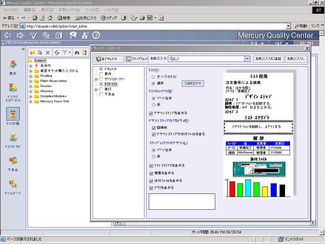The image size is (325, 244).
Task: Toggle テスト スクリプトを含める checkbox
Action: (151, 166)
